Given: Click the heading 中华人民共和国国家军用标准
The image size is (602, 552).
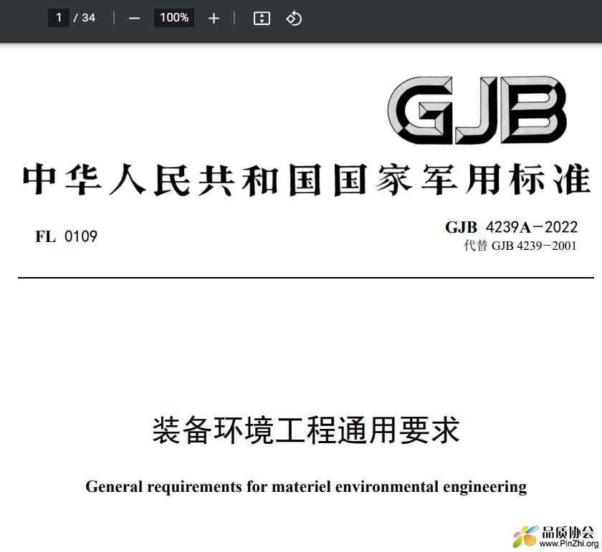Looking at the screenshot, I should (307, 180).
